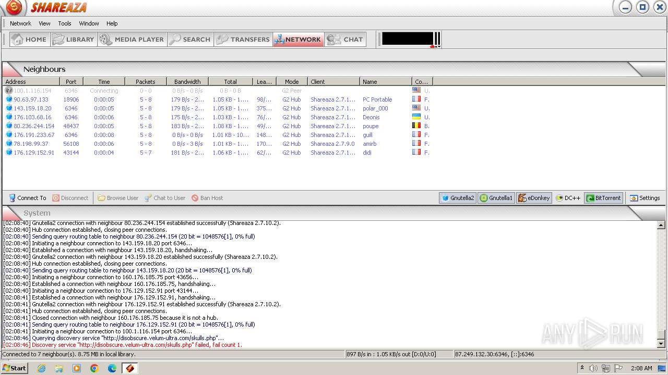The image size is (668, 375).
Task: Sort by Packets column header
Action: 146,82
